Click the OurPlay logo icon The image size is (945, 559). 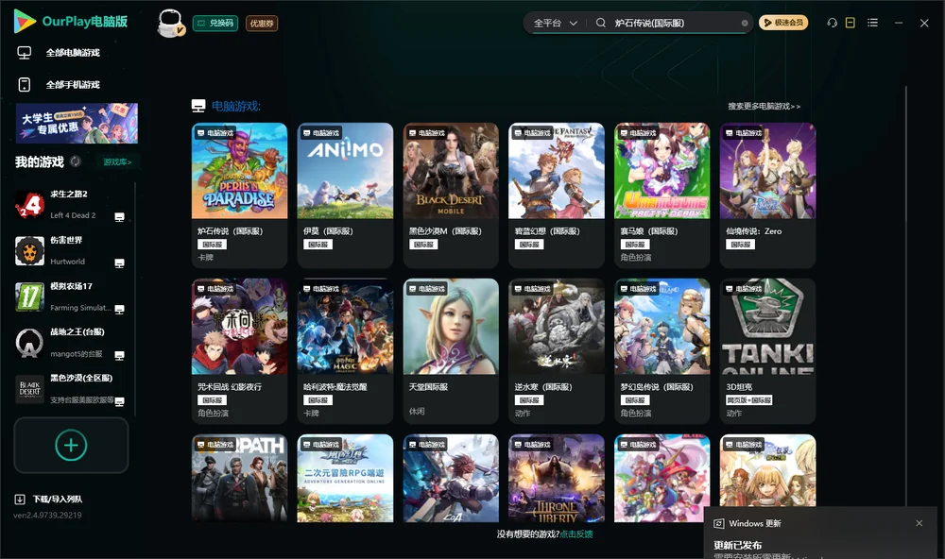(x=25, y=21)
